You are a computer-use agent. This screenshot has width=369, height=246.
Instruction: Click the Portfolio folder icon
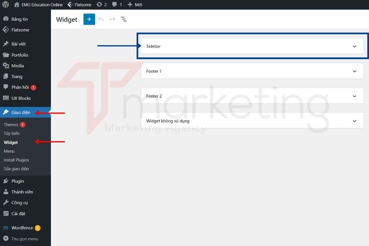[6, 55]
